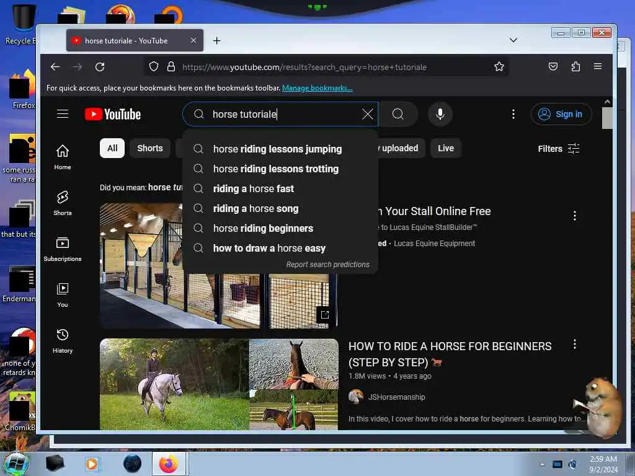Open options menu for Stall Online ad
This screenshot has height=476, width=635.
pos(575,215)
